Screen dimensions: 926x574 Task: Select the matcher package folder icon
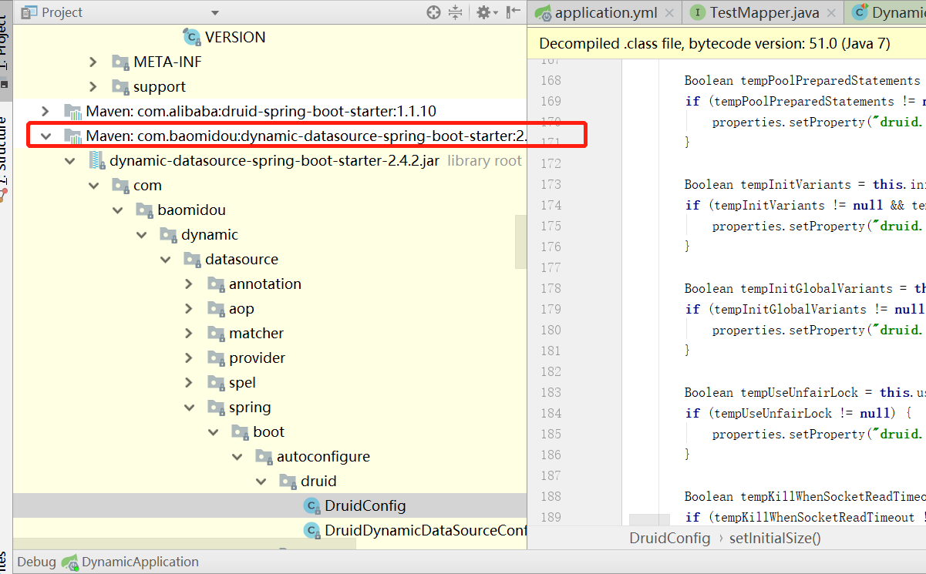[216, 333]
